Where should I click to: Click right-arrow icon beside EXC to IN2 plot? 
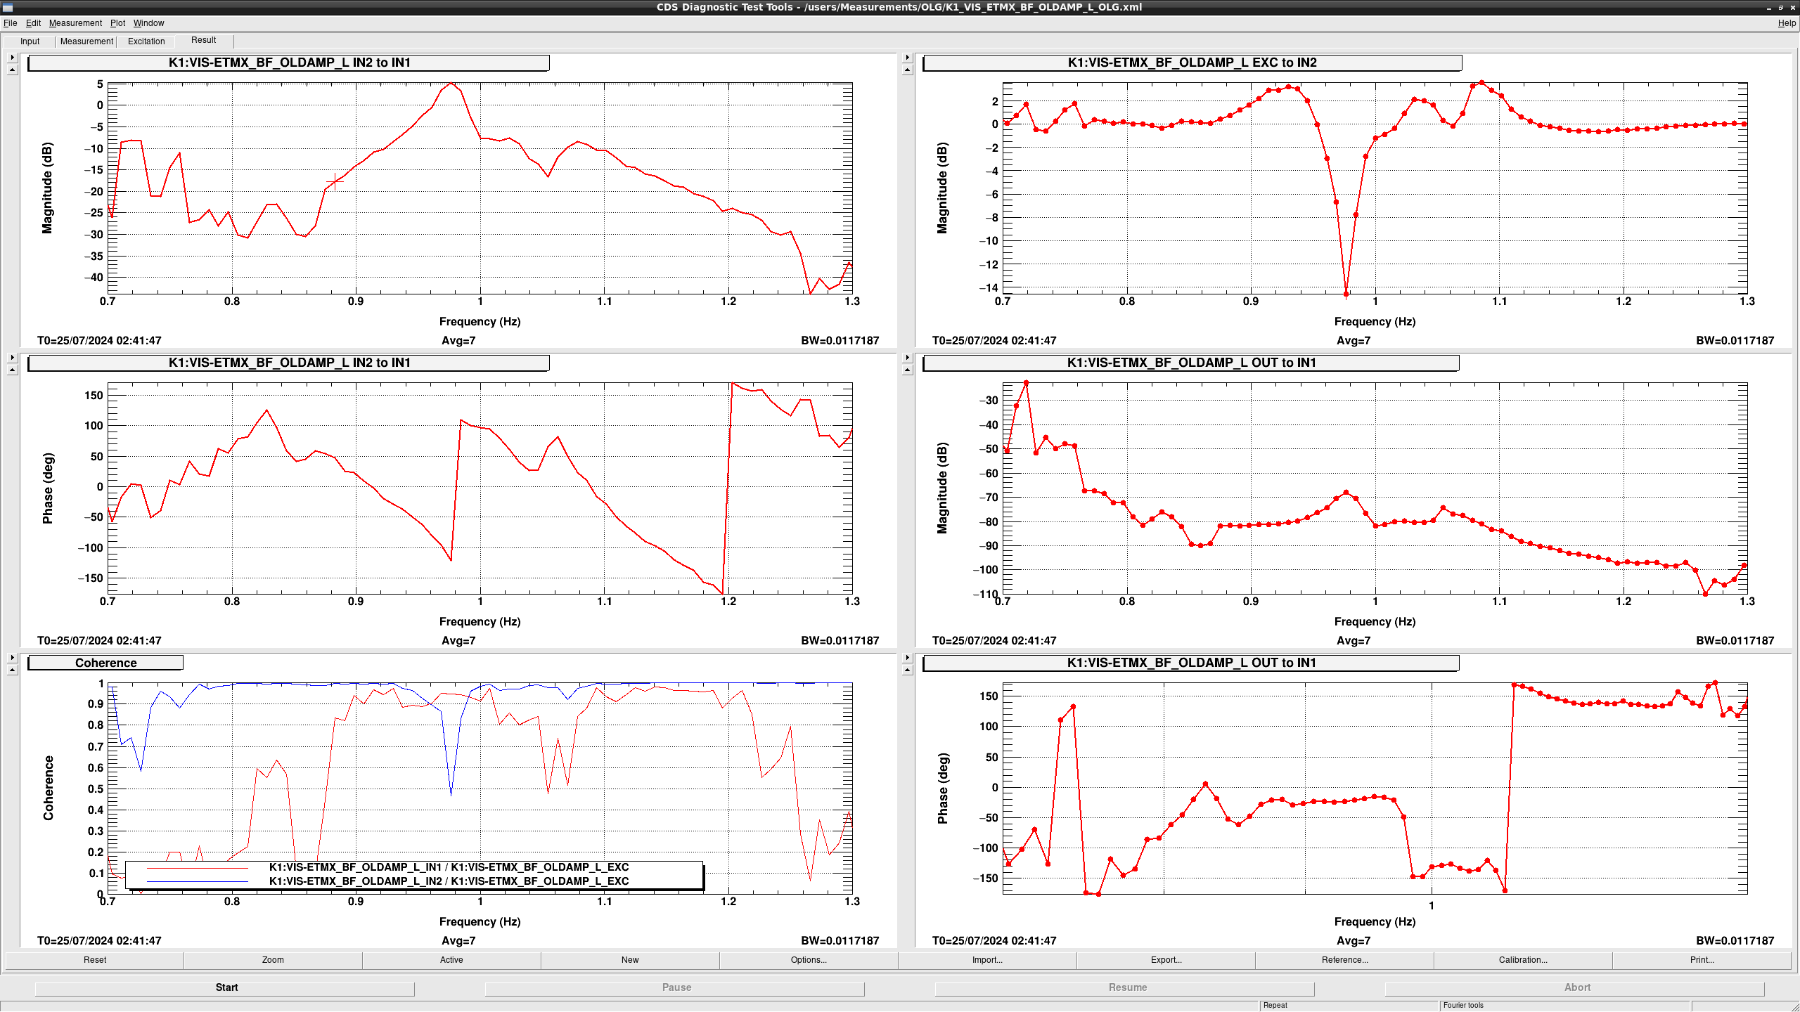[x=907, y=58]
